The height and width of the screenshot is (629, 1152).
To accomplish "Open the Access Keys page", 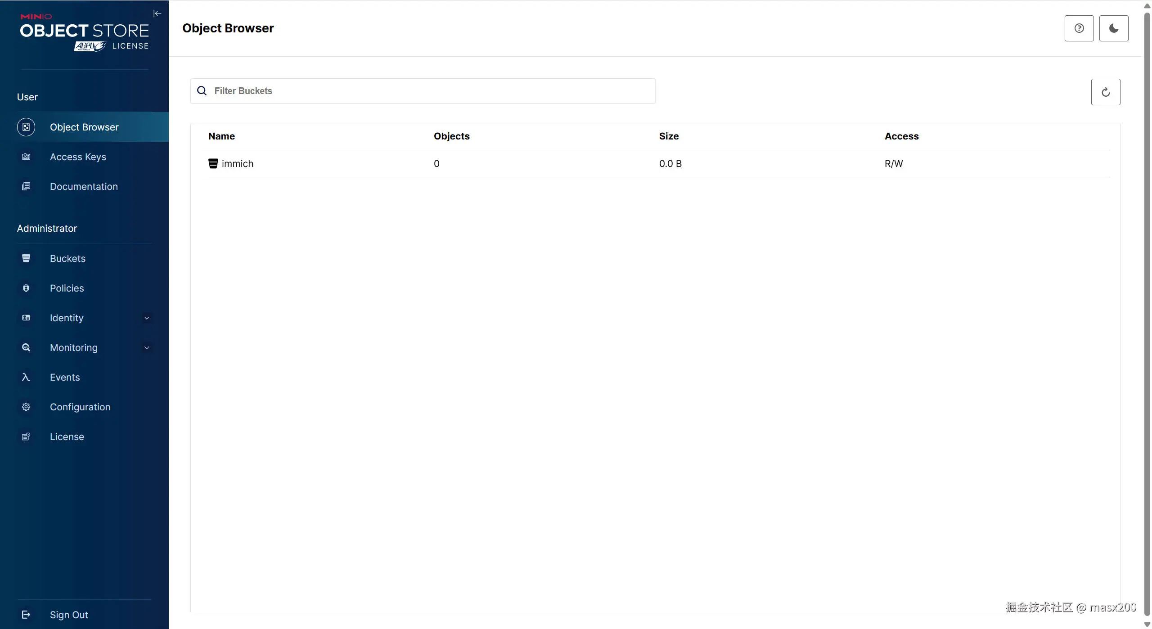I will pos(78,157).
